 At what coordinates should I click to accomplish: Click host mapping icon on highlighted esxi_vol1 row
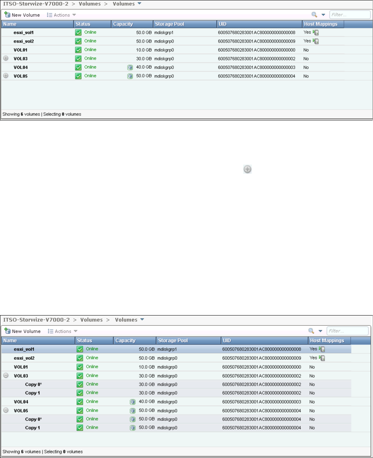pyautogui.click(x=322, y=349)
